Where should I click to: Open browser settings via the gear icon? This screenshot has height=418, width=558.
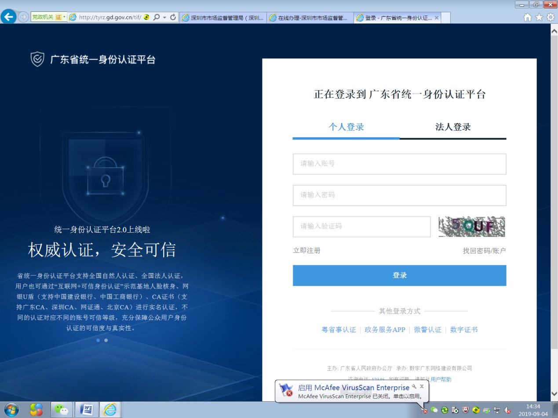[549, 18]
